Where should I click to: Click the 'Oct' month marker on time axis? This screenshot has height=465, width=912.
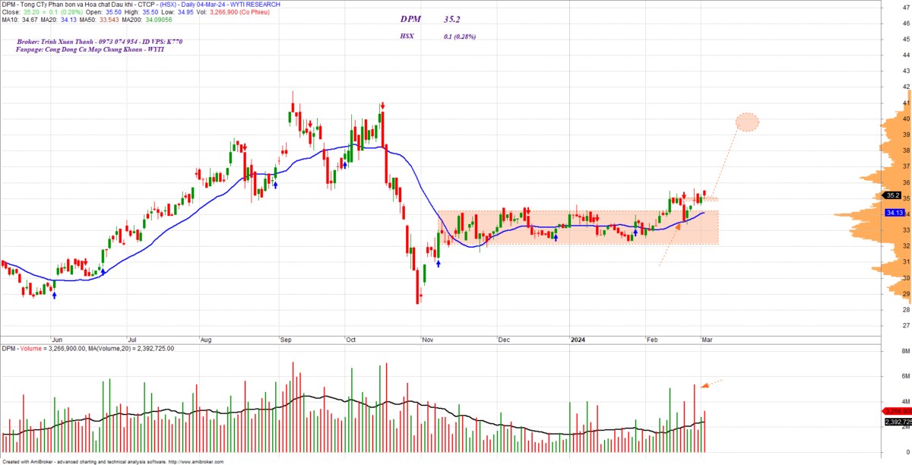click(x=351, y=341)
